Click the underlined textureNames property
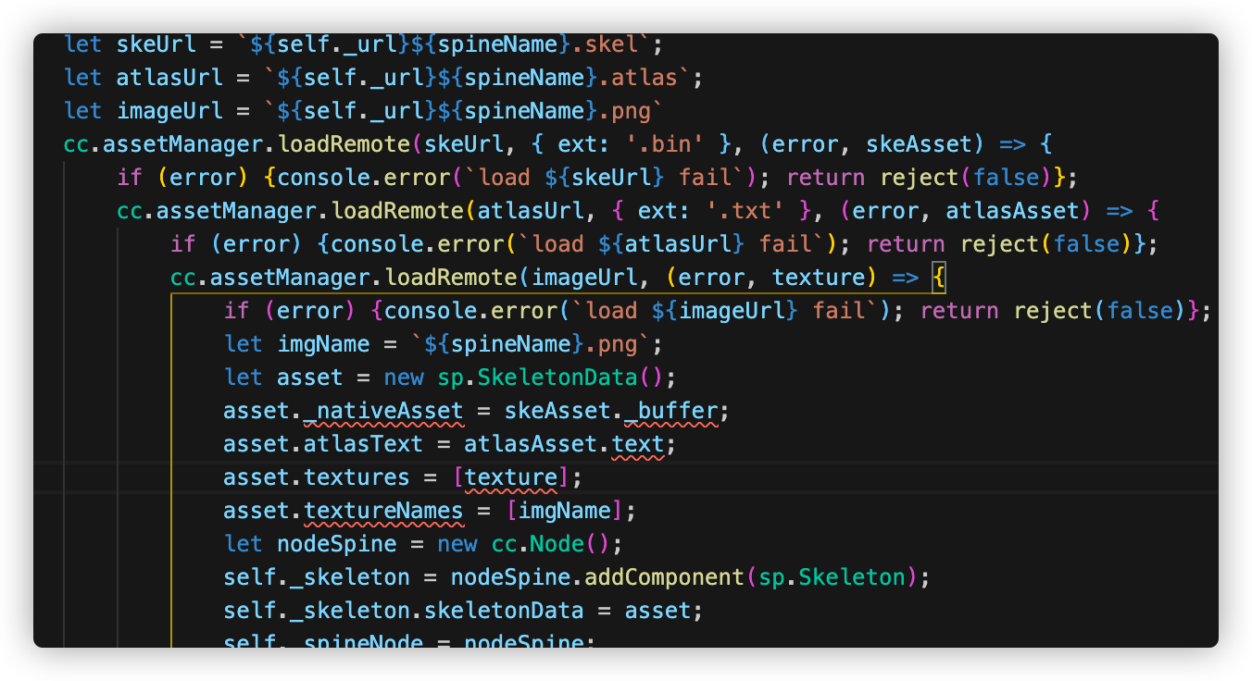The image size is (1252, 681). tap(383, 511)
